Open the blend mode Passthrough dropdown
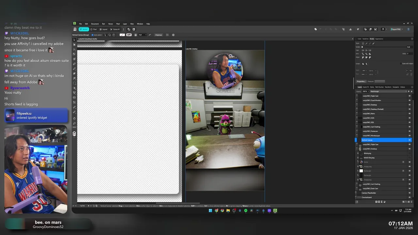 click(x=388, y=91)
